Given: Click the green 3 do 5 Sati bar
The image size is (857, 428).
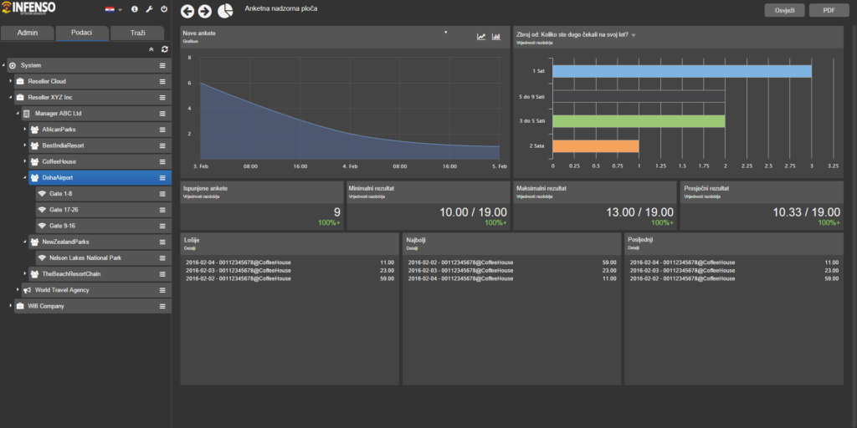Looking at the screenshot, I should [639, 121].
